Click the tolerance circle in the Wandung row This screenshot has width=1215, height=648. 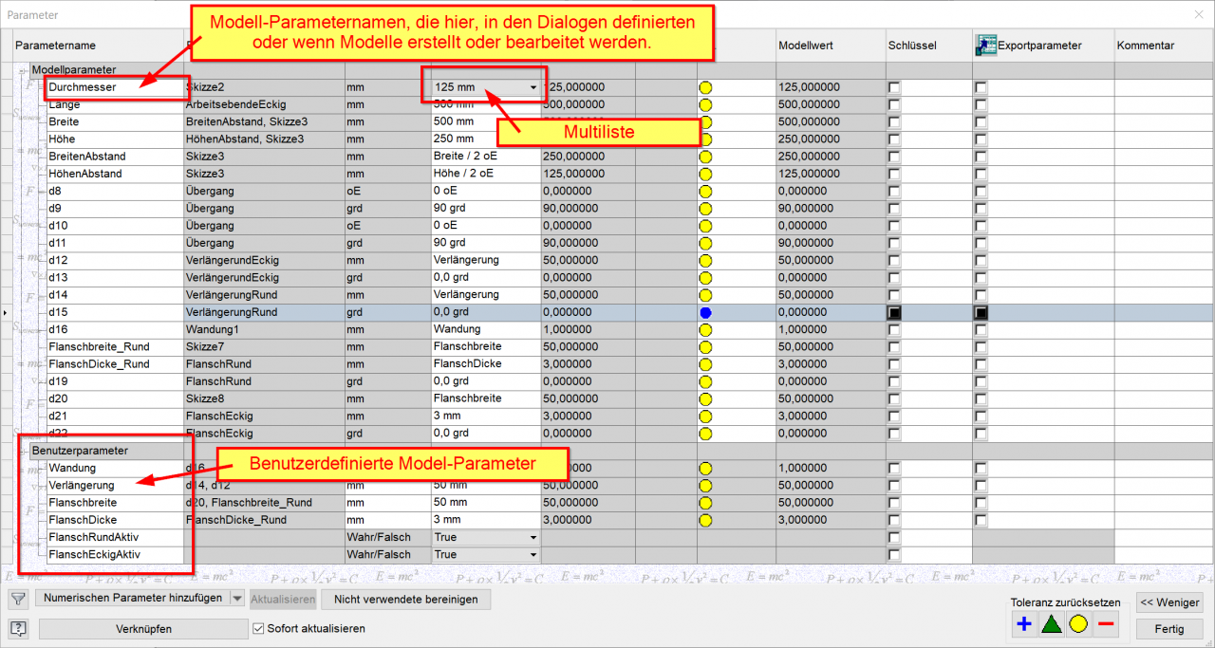[x=705, y=469]
